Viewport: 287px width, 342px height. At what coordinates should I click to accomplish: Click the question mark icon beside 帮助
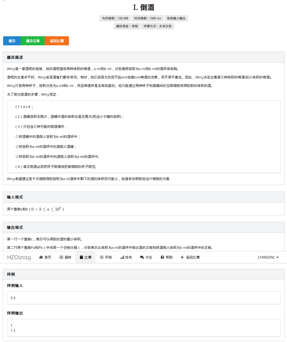162,257
